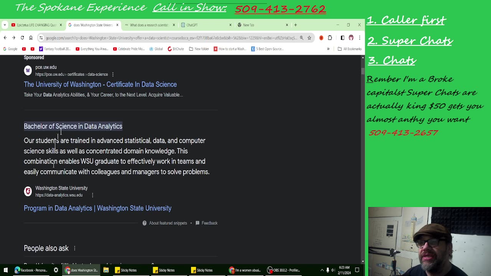The image size is (491, 276).
Task: Open File Explorer from the taskbar
Action: 106,270
